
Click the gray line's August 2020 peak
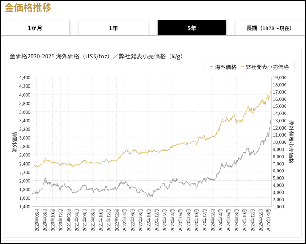click(45, 178)
